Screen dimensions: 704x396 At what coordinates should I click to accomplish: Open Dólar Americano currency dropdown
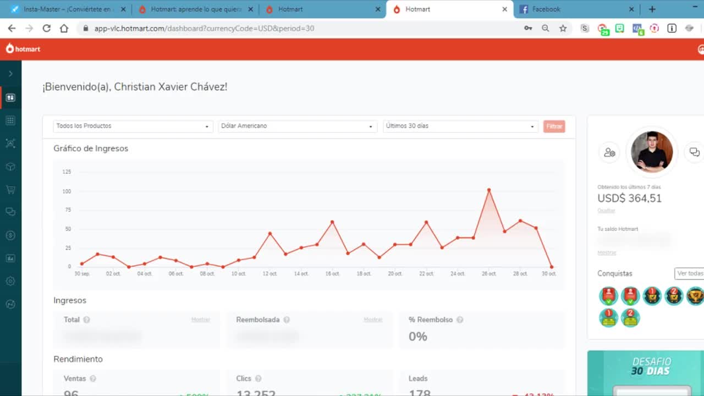pos(298,126)
